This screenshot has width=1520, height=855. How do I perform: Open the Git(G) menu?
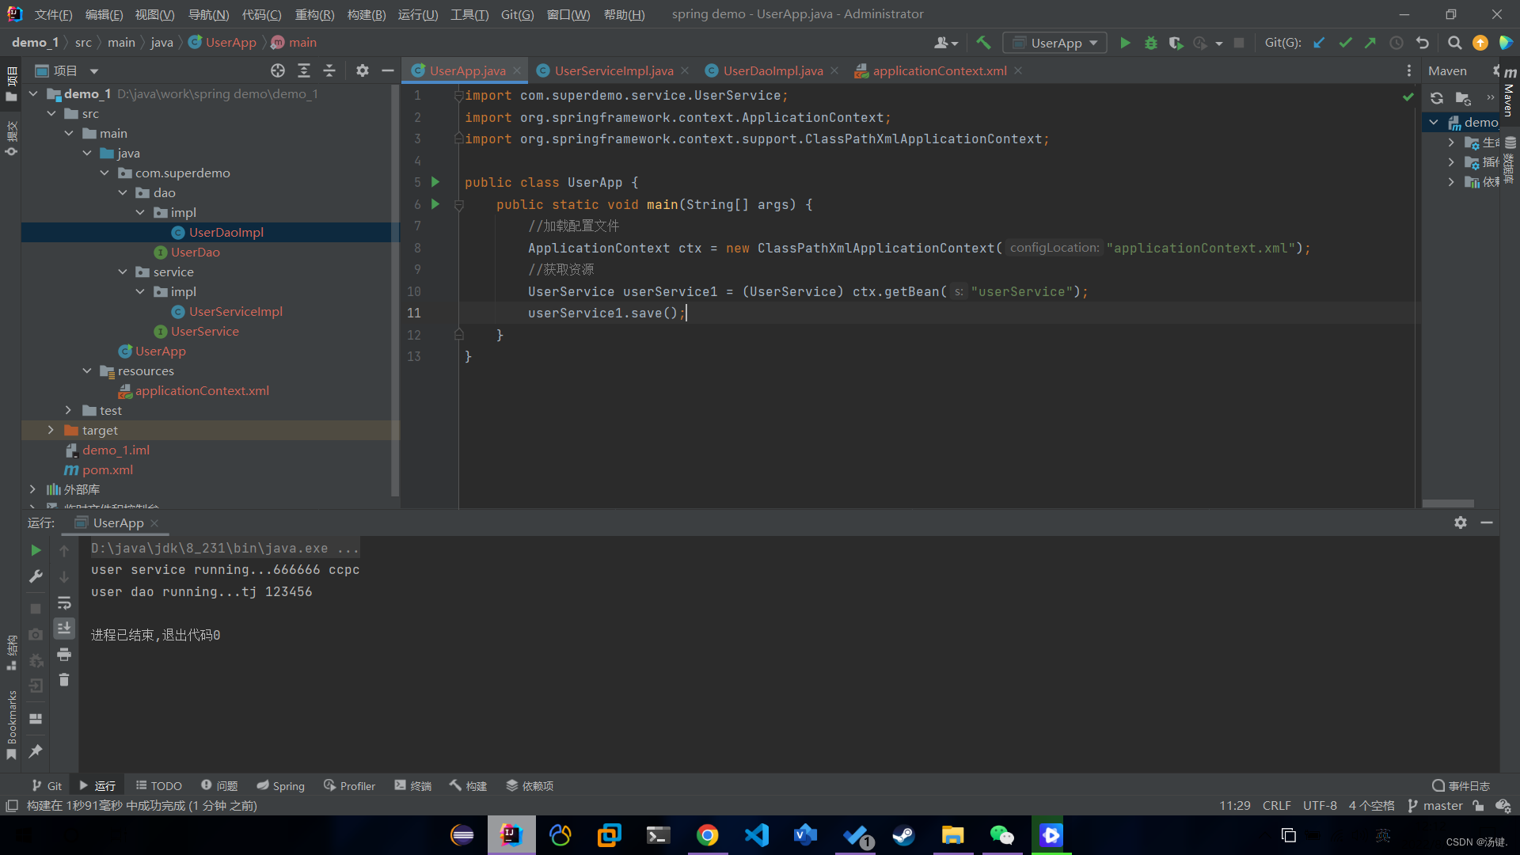[517, 14]
